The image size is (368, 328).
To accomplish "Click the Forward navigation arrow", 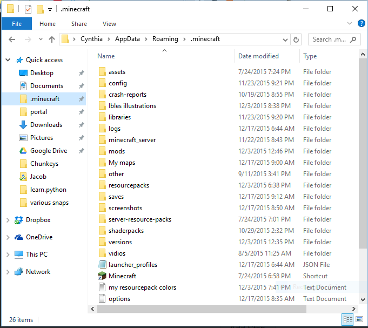I will (28, 39).
